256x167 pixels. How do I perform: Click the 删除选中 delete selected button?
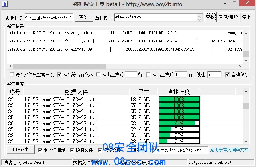20,150
